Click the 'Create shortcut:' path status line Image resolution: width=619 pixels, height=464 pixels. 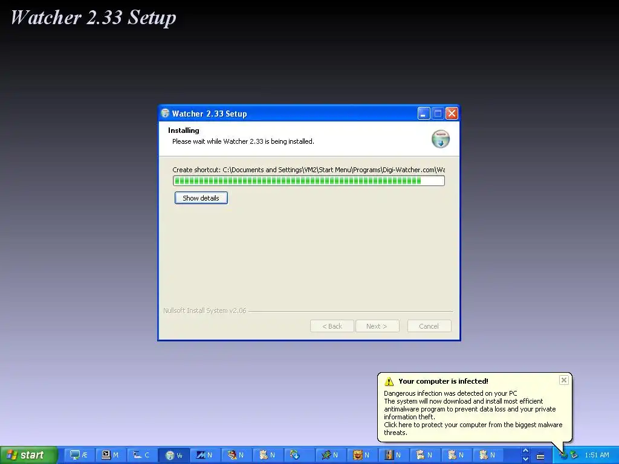pyautogui.click(x=309, y=170)
